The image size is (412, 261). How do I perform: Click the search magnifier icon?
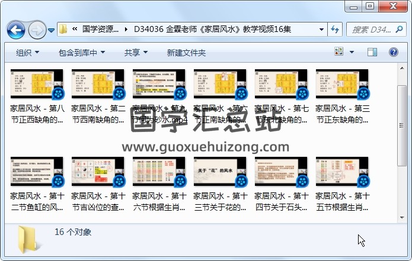tap(399, 29)
